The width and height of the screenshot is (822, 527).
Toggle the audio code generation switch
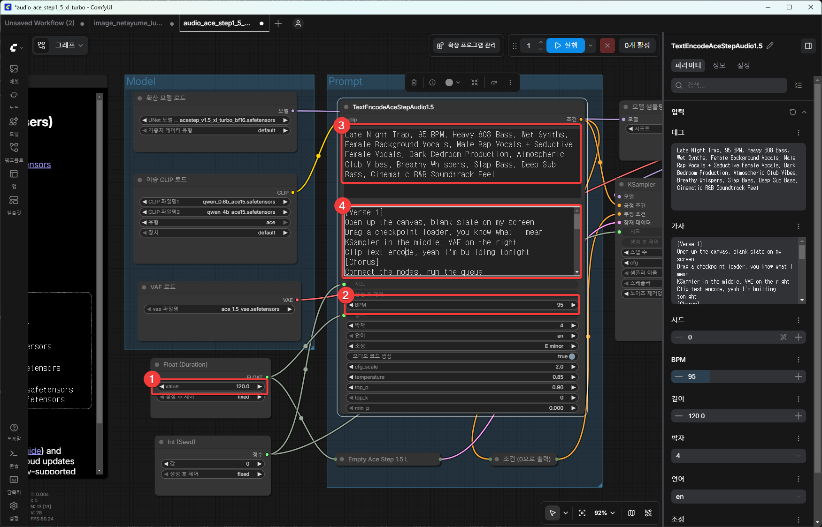coord(572,356)
